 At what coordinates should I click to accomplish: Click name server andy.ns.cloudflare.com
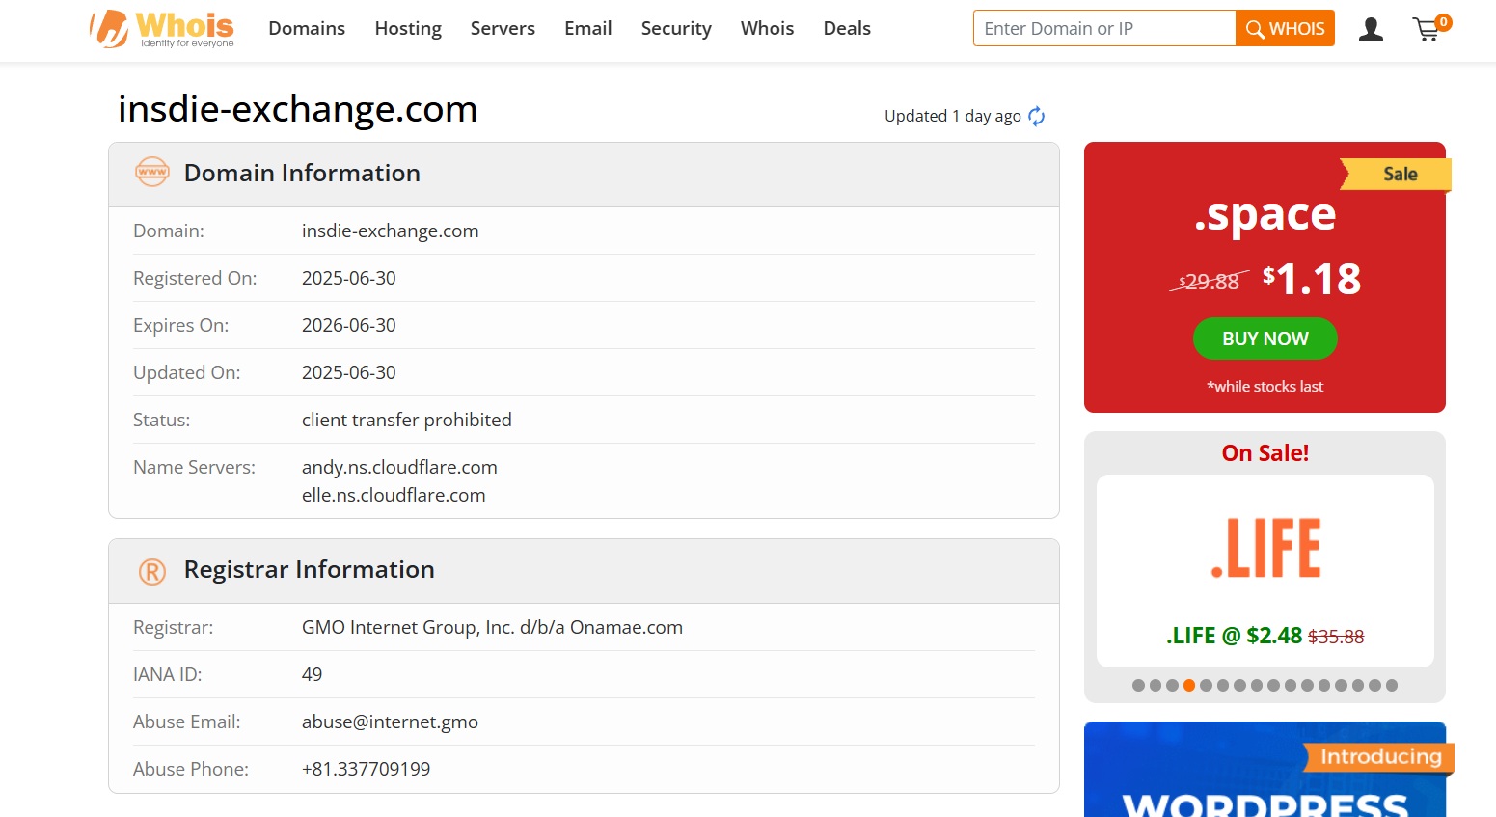[x=399, y=467]
